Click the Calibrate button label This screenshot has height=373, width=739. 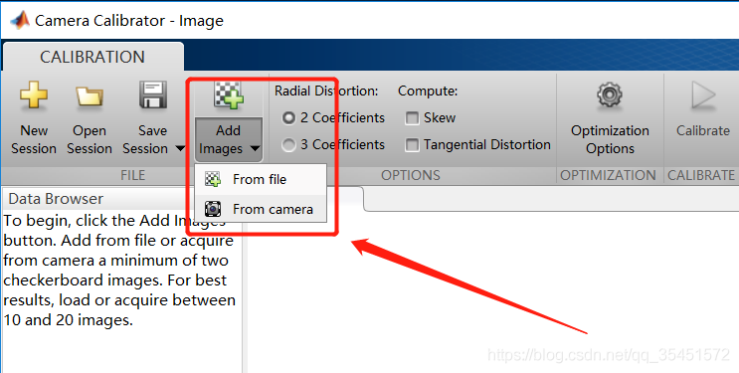(703, 130)
